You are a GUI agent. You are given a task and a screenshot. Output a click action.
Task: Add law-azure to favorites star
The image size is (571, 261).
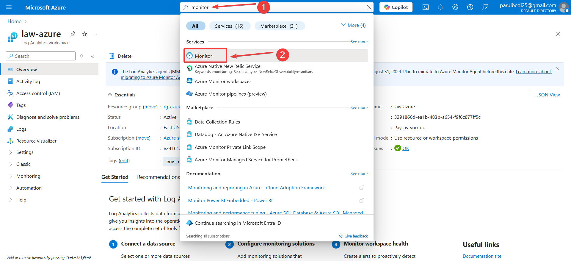click(x=85, y=34)
